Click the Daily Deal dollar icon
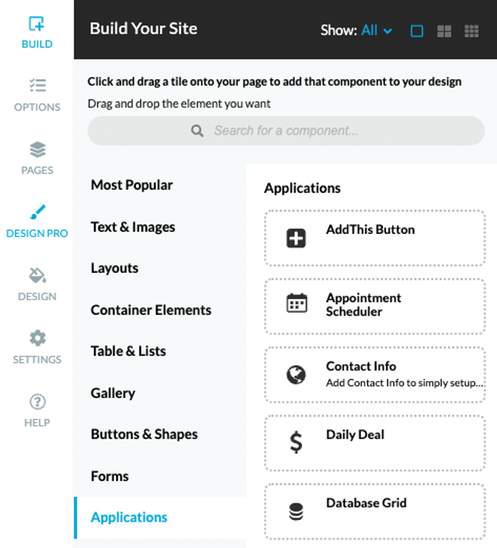 click(296, 442)
